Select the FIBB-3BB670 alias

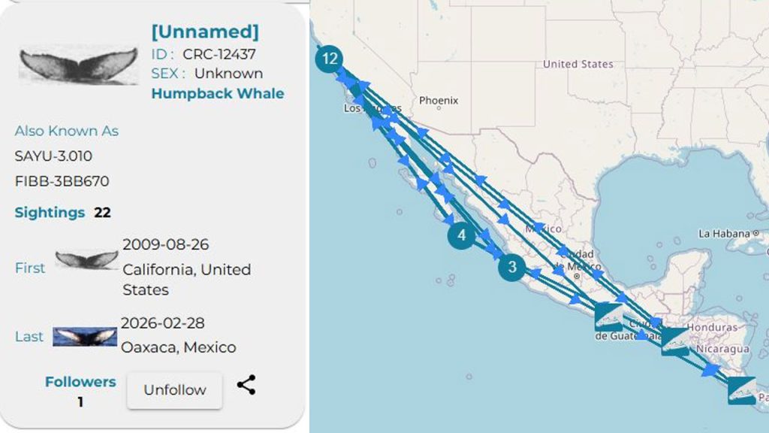[62, 181]
